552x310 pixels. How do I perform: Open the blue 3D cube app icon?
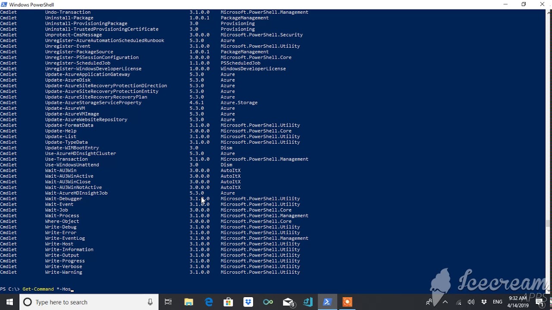tap(307, 302)
